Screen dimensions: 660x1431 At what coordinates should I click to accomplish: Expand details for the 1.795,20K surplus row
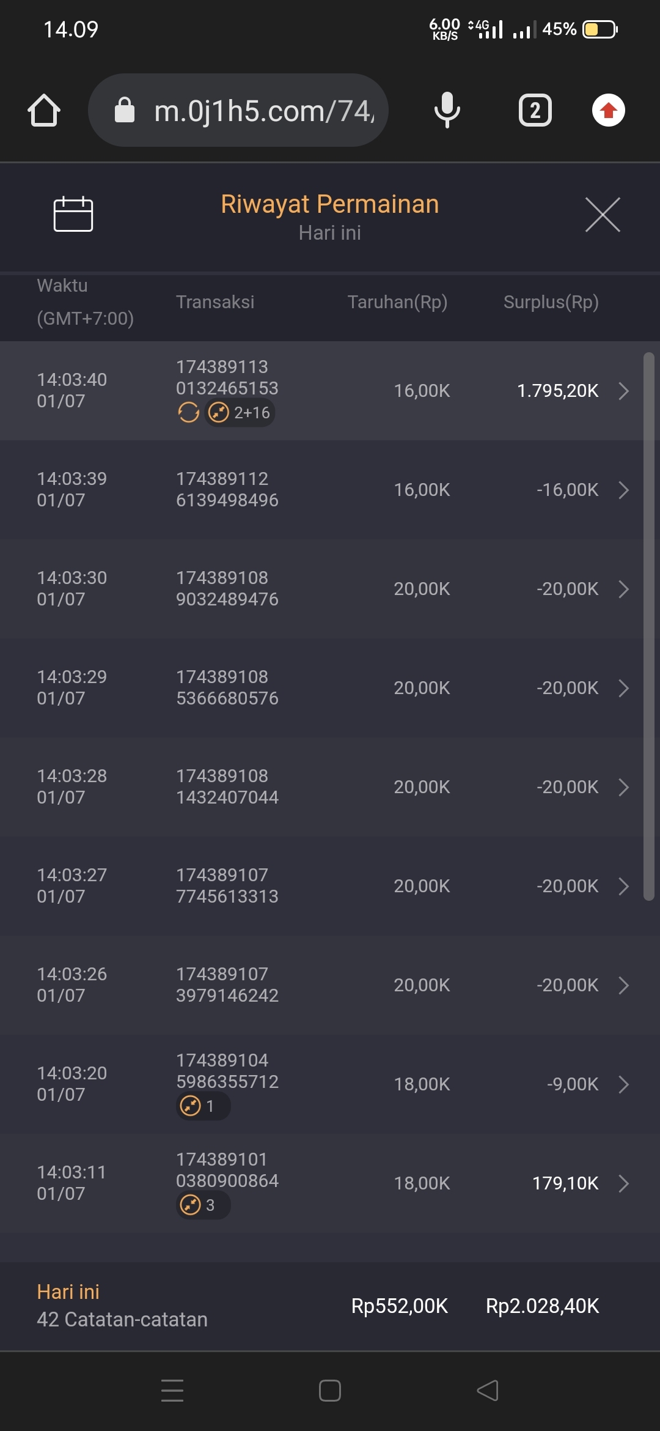pyautogui.click(x=623, y=391)
